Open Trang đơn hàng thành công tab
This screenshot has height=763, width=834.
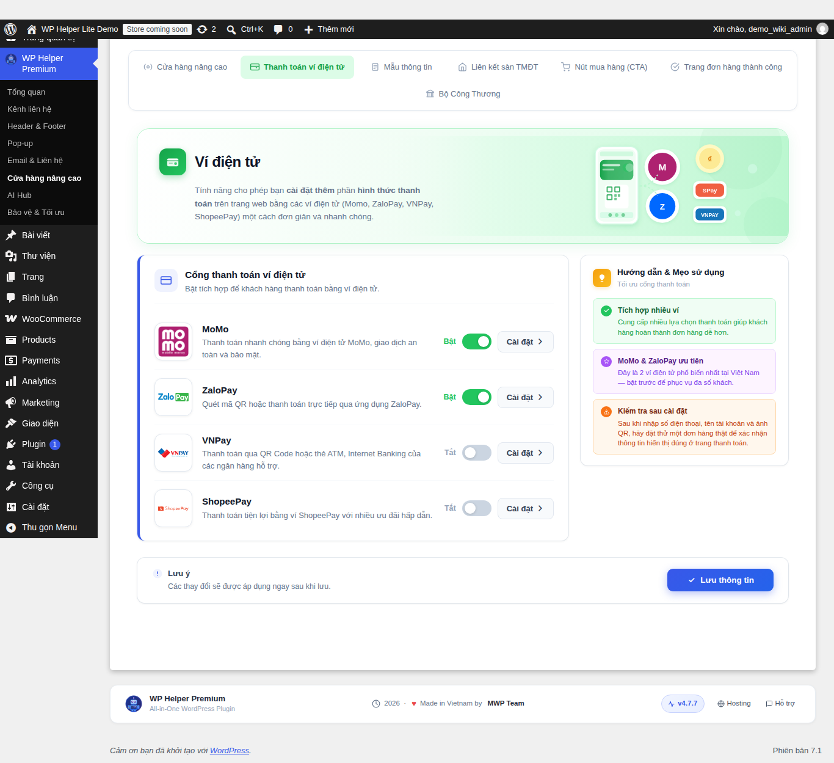726,67
